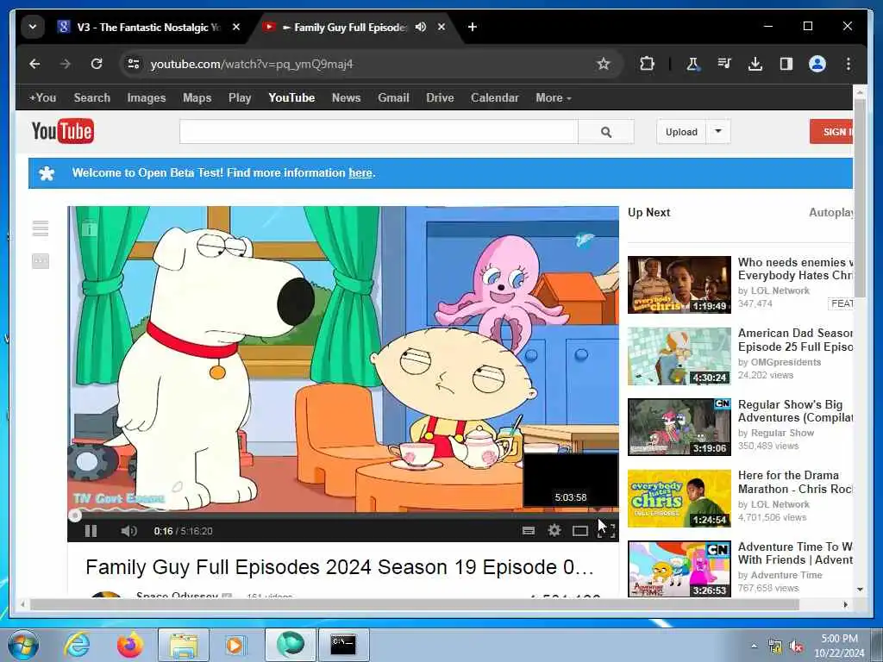Expand the tab search dropdown
This screenshot has height=662, width=883.
pos(33,27)
